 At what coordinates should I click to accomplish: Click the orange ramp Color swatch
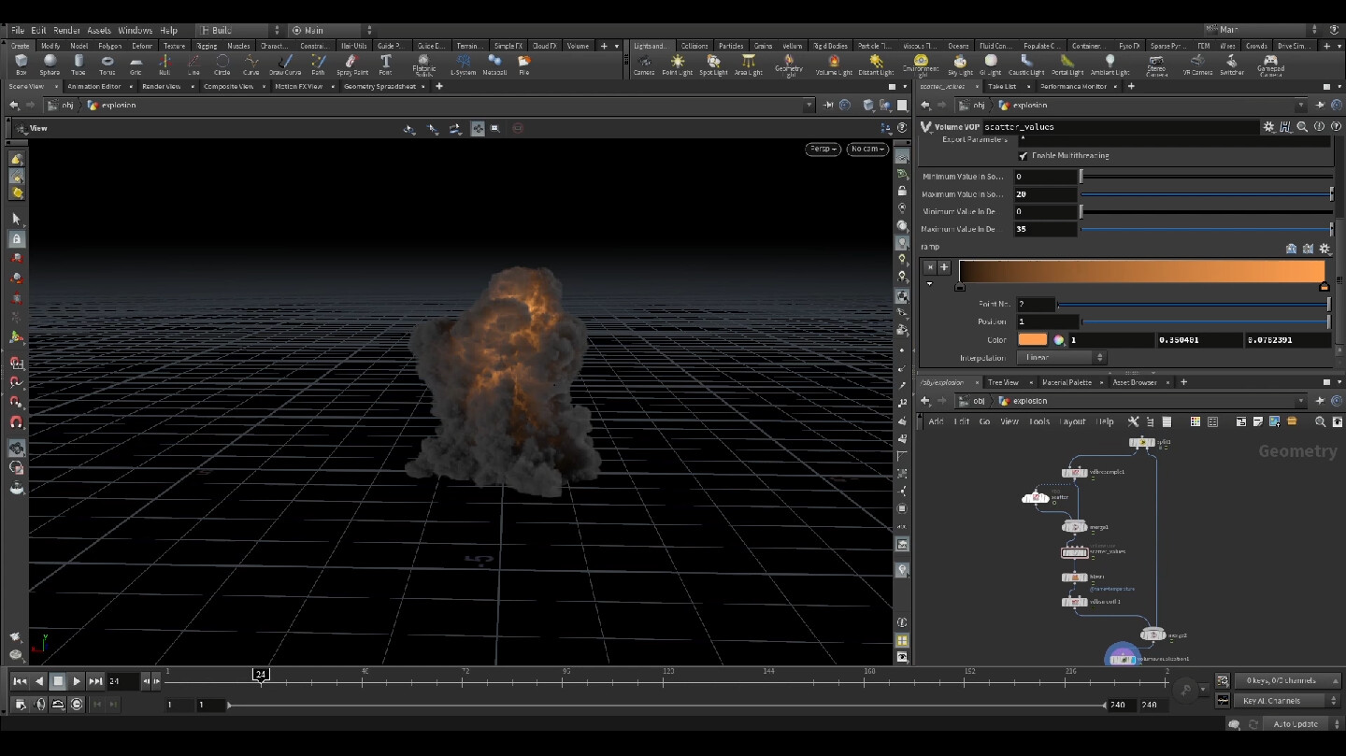click(x=1032, y=339)
